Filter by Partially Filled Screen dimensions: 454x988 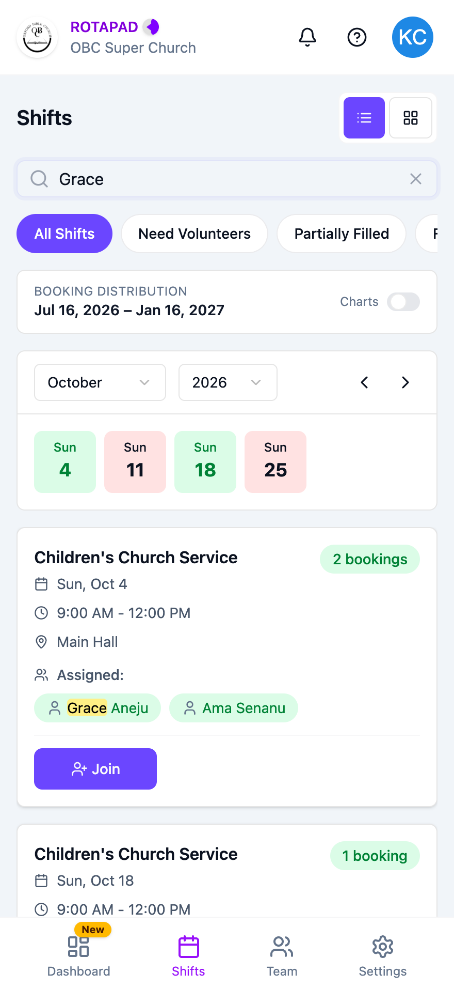pyautogui.click(x=342, y=234)
